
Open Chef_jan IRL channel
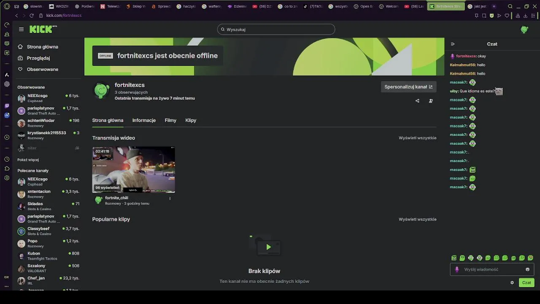pyautogui.click(x=48, y=280)
